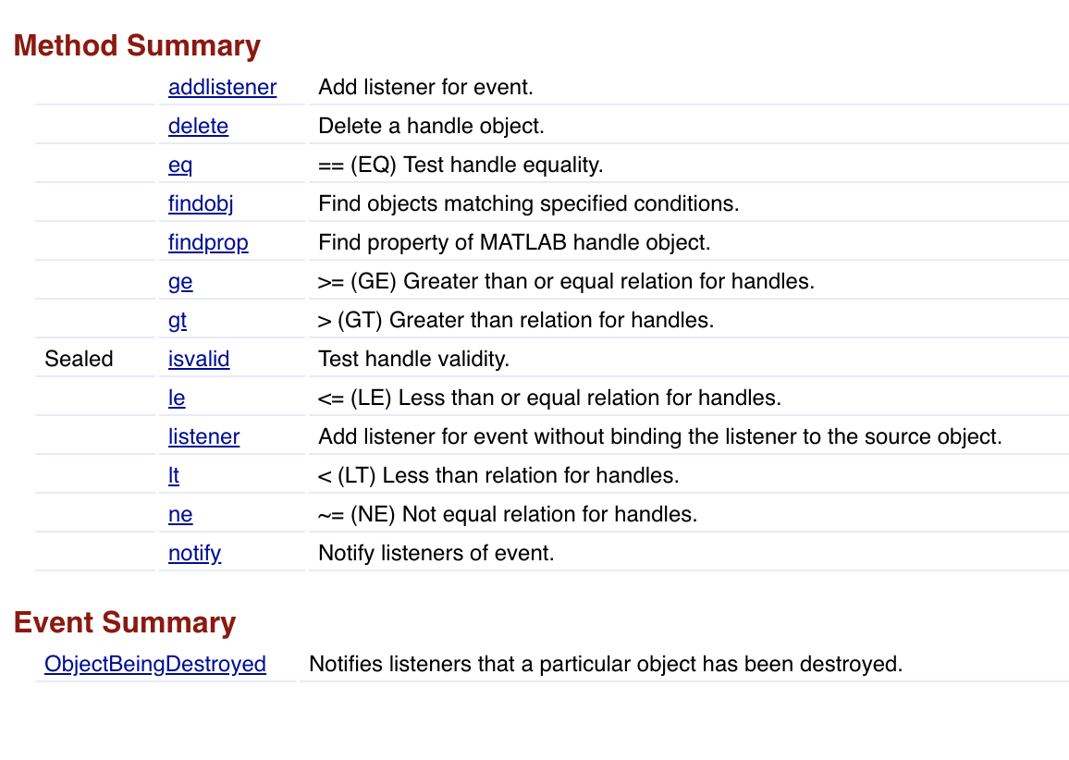
Task: Click the le method link
Action: point(177,398)
